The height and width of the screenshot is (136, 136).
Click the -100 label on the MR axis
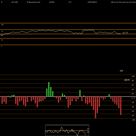click(x=133, y=120)
